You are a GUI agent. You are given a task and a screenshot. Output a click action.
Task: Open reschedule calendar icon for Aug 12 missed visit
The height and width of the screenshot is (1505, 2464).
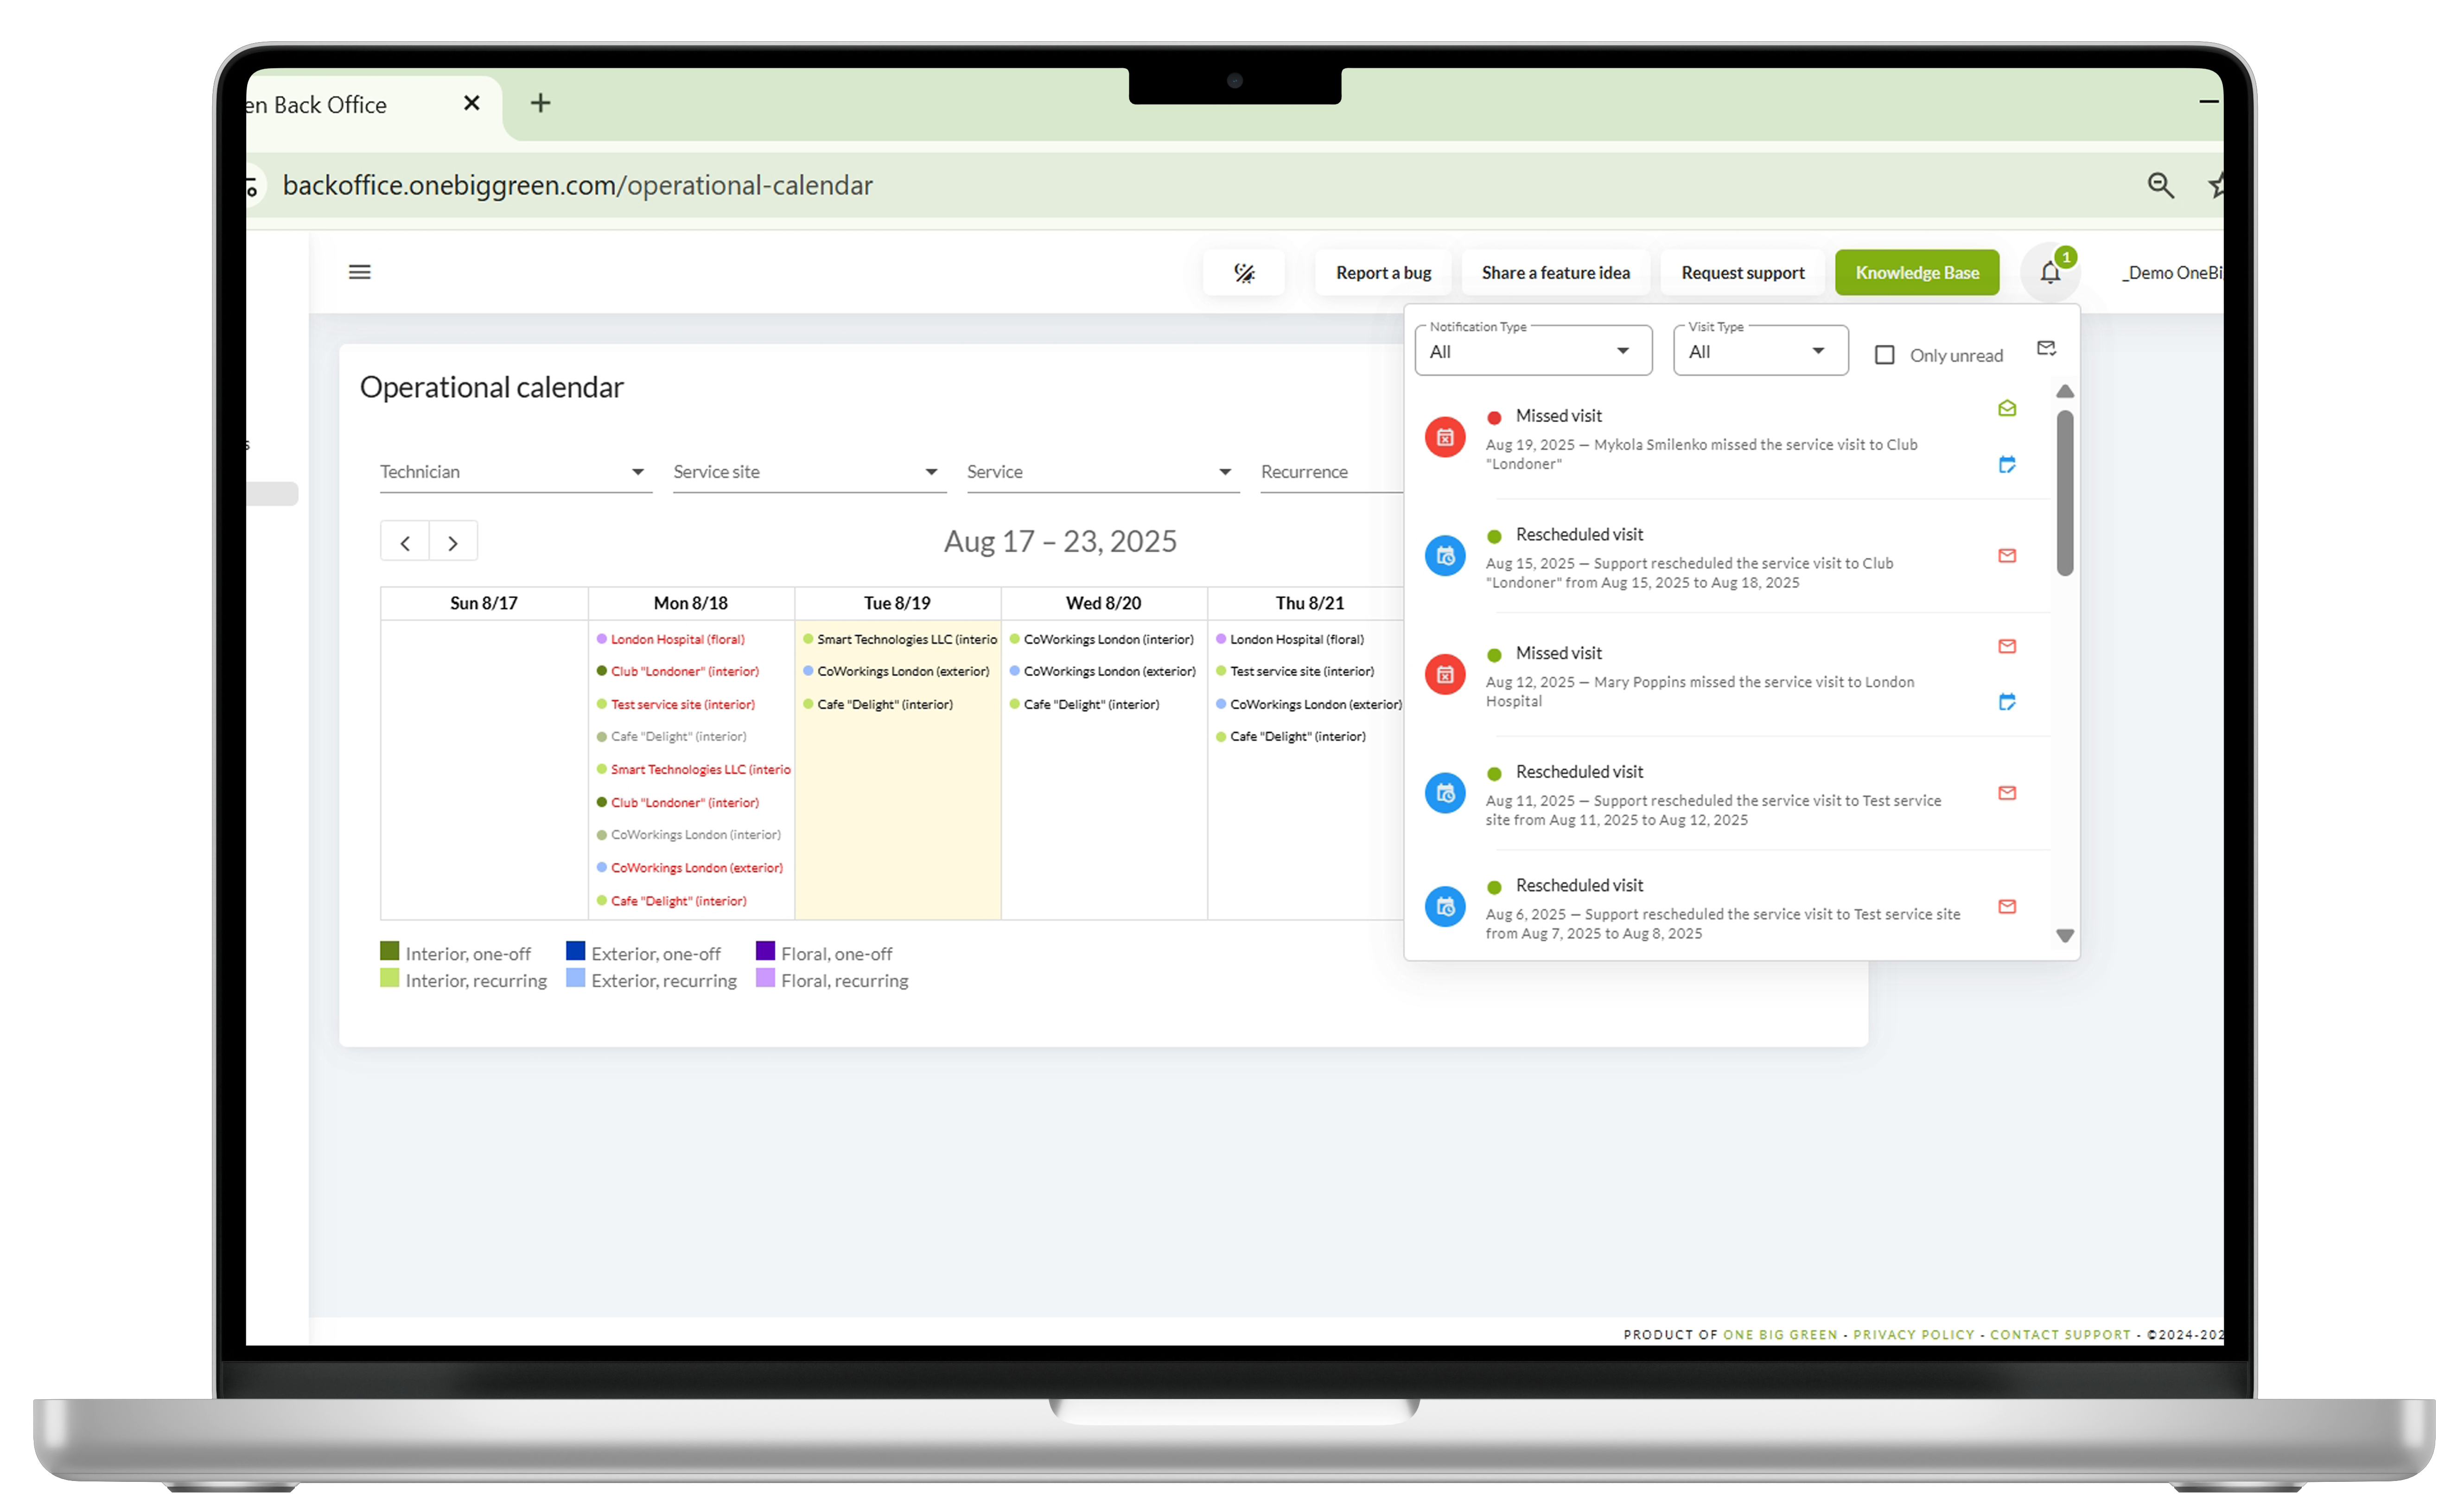[x=2006, y=702]
